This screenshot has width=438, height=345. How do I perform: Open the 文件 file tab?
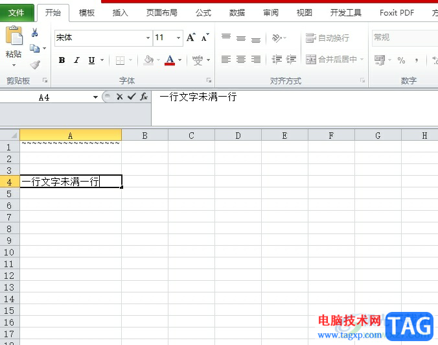[x=16, y=13]
